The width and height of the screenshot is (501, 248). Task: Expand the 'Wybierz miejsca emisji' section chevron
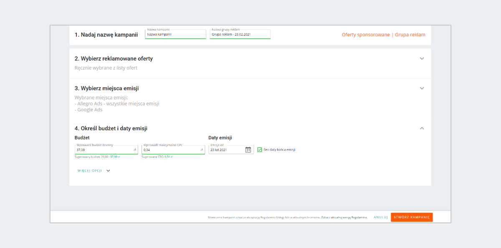(x=422, y=88)
